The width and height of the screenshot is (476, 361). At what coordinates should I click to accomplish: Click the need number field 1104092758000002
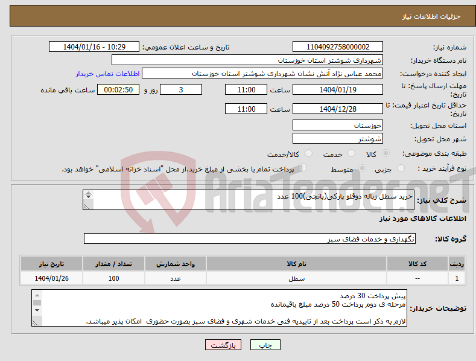click(338, 47)
